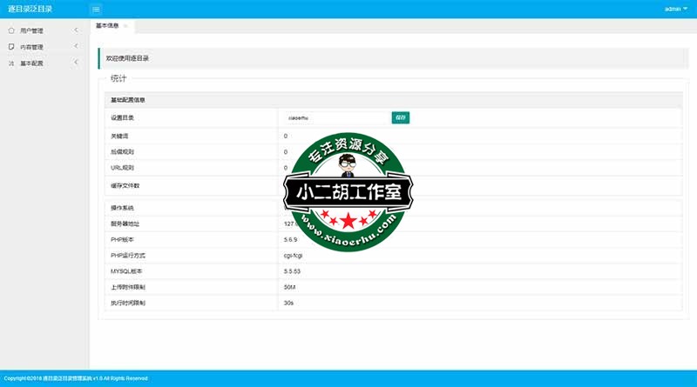The height and width of the screenshot is (387, 697).
Task: Switch to the 基本信息 tab
Action: coord(107,27)
